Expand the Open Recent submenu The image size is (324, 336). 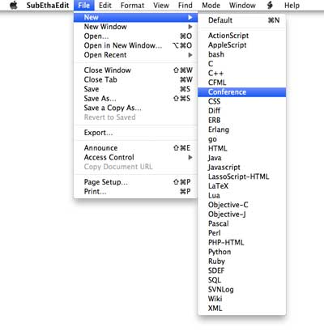pyautogui.click(x=135, y=55)
